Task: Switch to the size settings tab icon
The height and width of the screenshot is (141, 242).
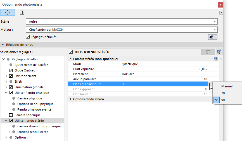Action: [22, 13]
